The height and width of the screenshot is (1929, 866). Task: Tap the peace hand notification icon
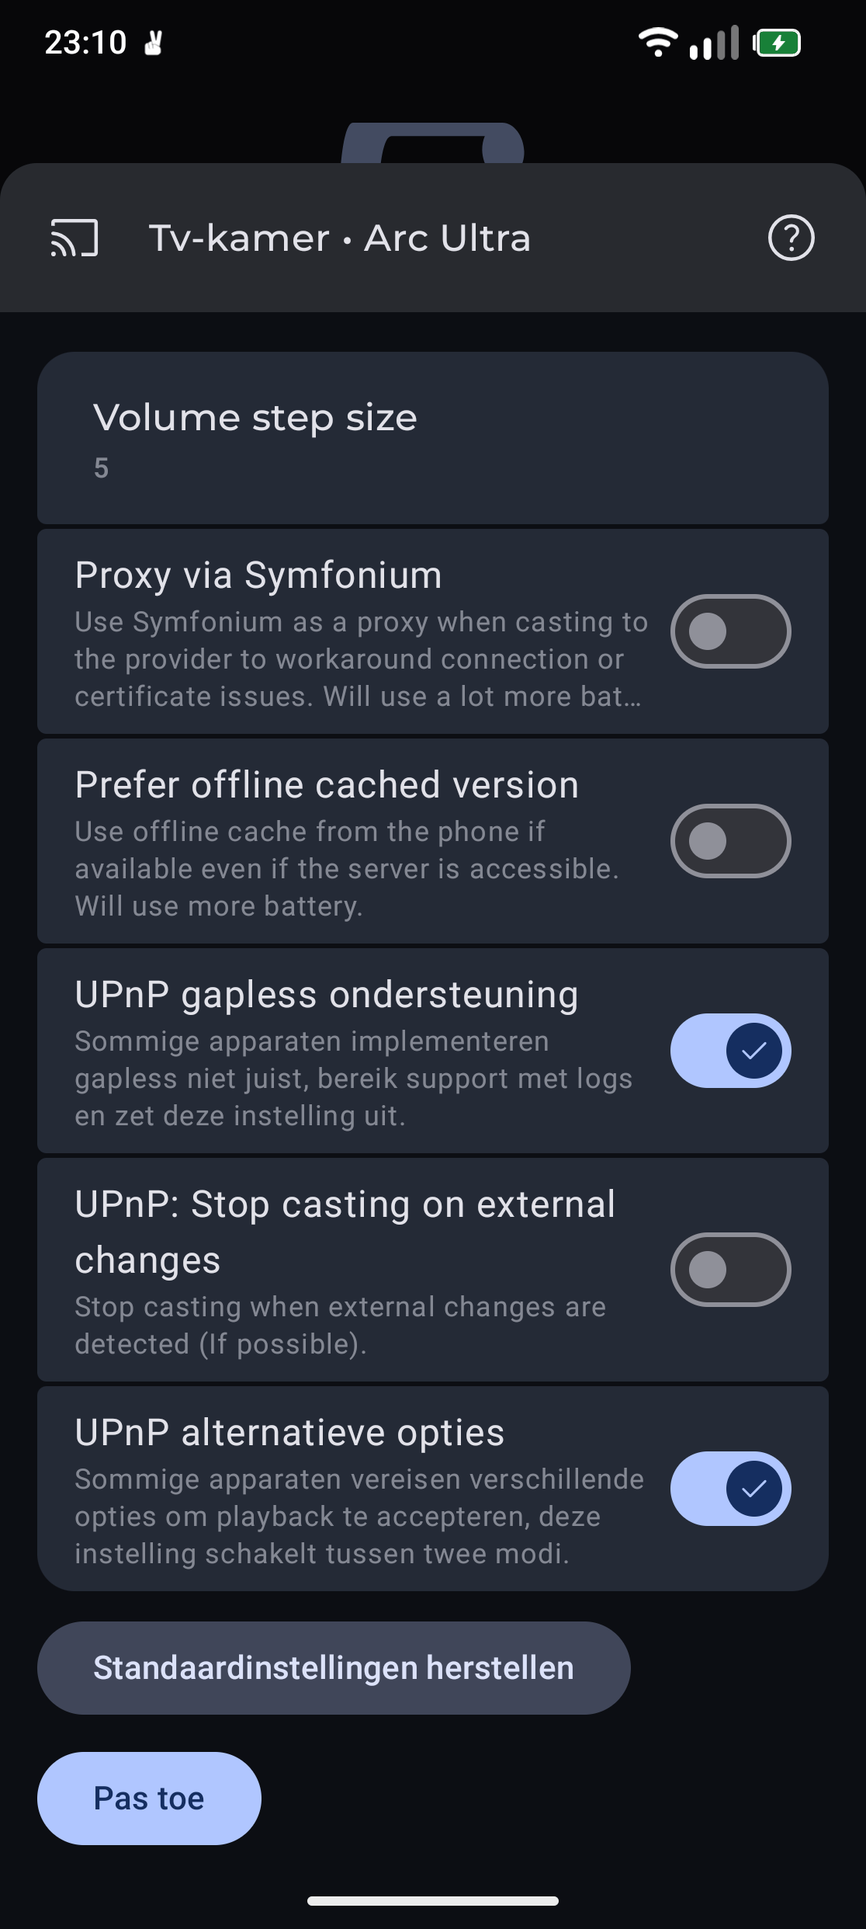(x=154, y=43)
